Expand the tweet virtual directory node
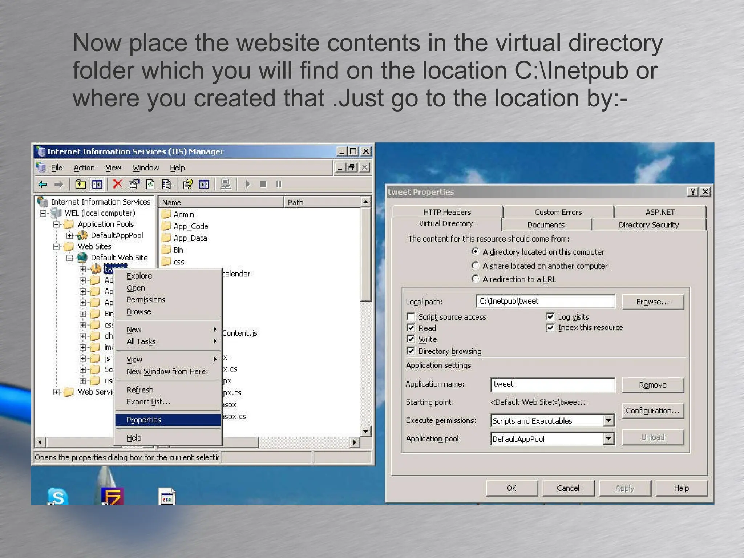 pyautogui.click(x=83, y=269)
